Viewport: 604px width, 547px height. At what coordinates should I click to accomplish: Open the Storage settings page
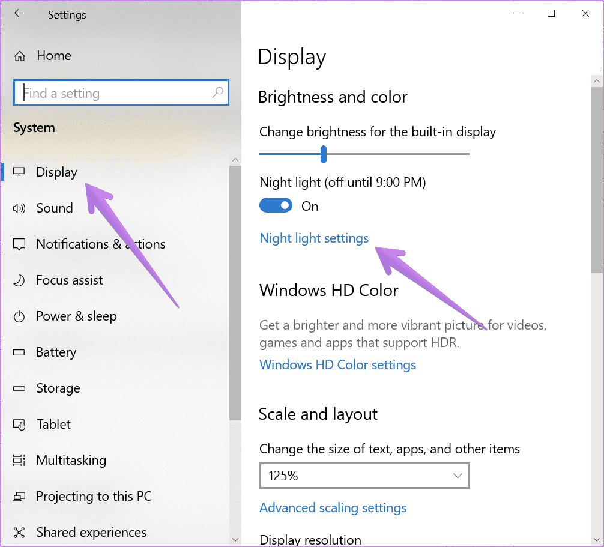59,388
